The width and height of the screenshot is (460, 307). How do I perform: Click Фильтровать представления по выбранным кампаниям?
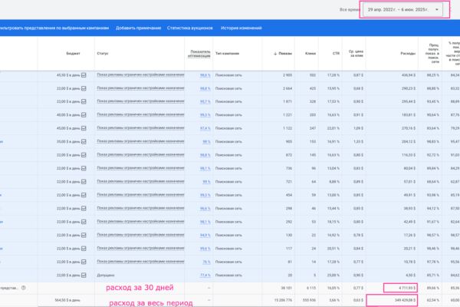tap(54, 28)
